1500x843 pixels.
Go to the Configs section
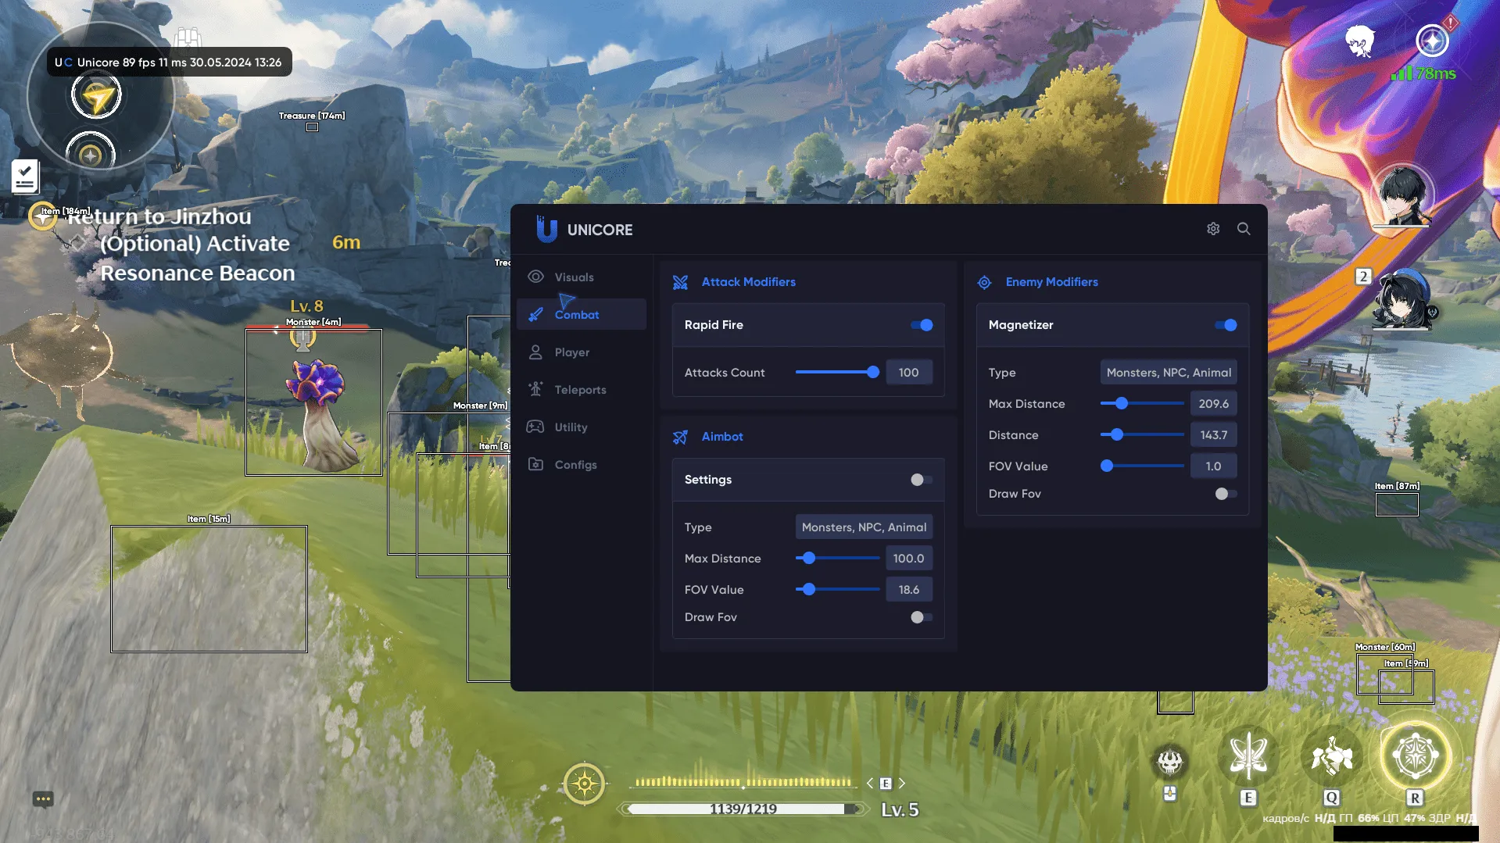575,465
